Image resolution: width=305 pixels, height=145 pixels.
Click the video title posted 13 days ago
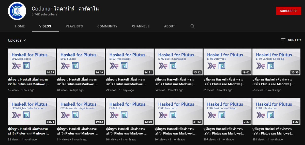pos(126,82)
